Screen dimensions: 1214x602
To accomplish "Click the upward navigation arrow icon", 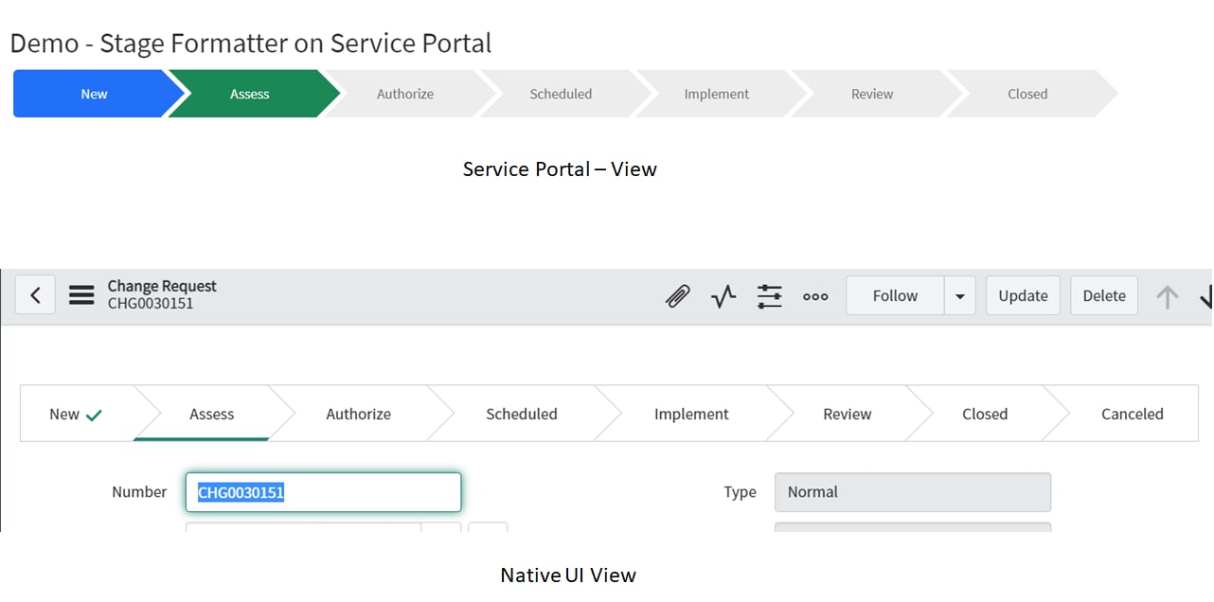I will tap(1167, 295).
